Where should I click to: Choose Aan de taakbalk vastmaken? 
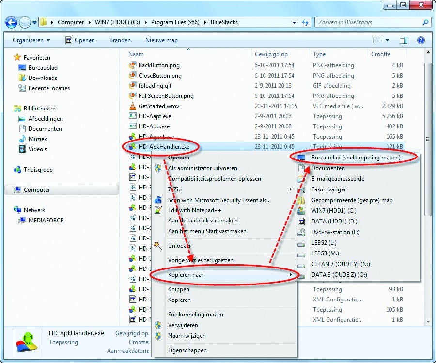(202, 221)
